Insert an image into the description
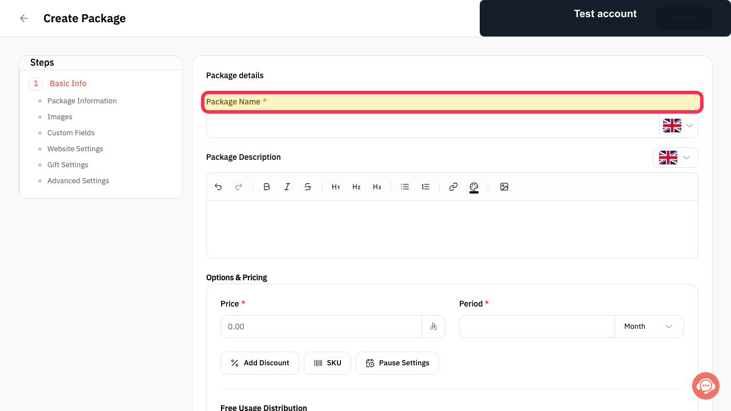This screenshot has height=411, width=731. point(504,187)
